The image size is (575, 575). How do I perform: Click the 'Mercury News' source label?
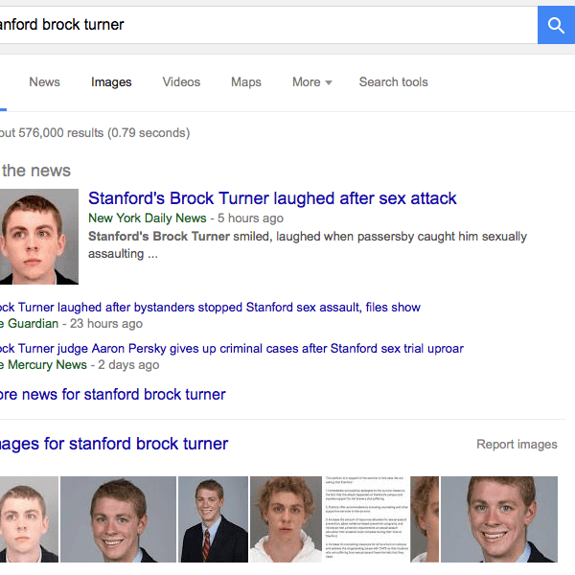tap(47, 364)
